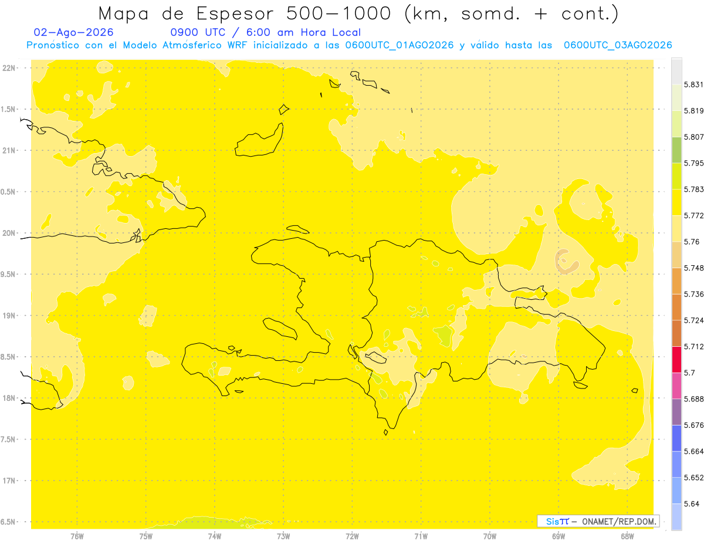704x544 pixels.
Task: Click the 9.5N latitude label
Action: point(8,275)
